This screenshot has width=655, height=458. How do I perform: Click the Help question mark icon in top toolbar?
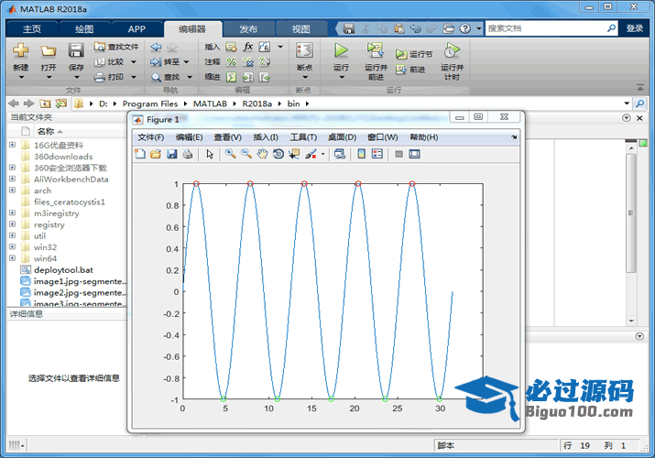pos(465,28)
